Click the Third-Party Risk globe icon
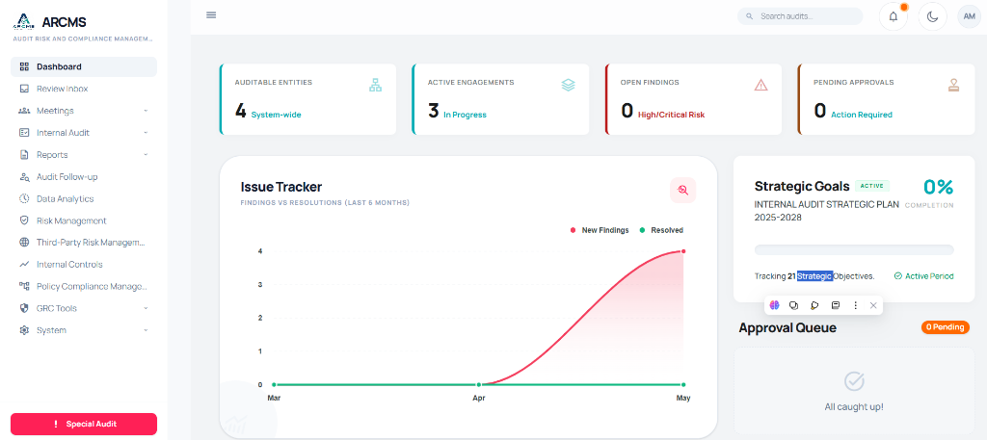This screenshot has height=440, width=987. (24, 243)
